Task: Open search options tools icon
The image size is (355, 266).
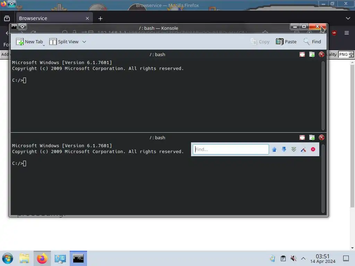Action: 303,149
